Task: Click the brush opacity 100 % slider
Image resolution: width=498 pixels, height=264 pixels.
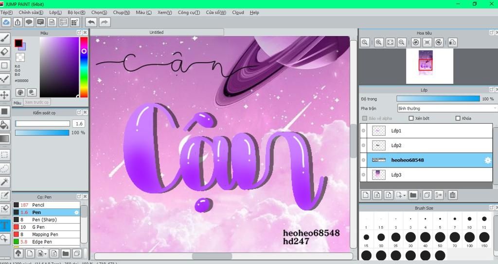Action: point(42,132)
